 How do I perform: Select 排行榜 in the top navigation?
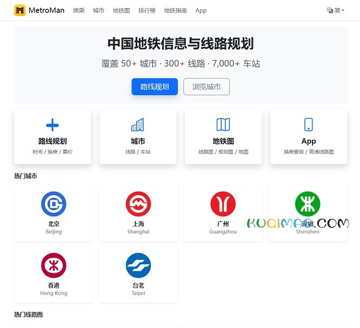click(147, 10)
